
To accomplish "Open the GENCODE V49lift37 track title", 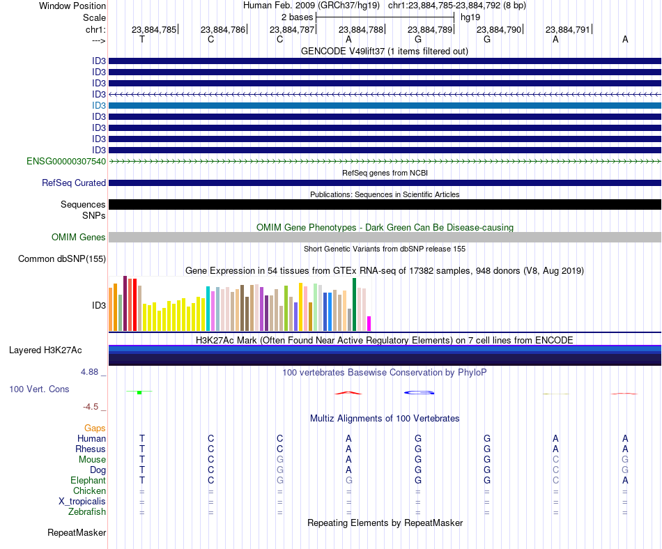I will click(384, 51).
